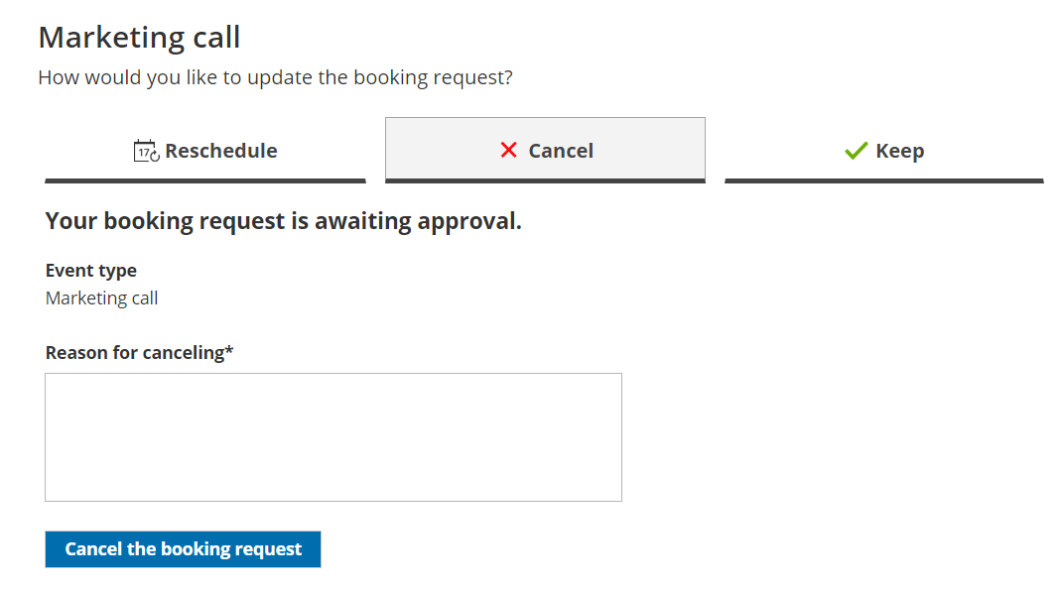This screenshot has width=1061, height=593.
Task: Click the Marketing call value under Event type
Action: coord(102,298)
